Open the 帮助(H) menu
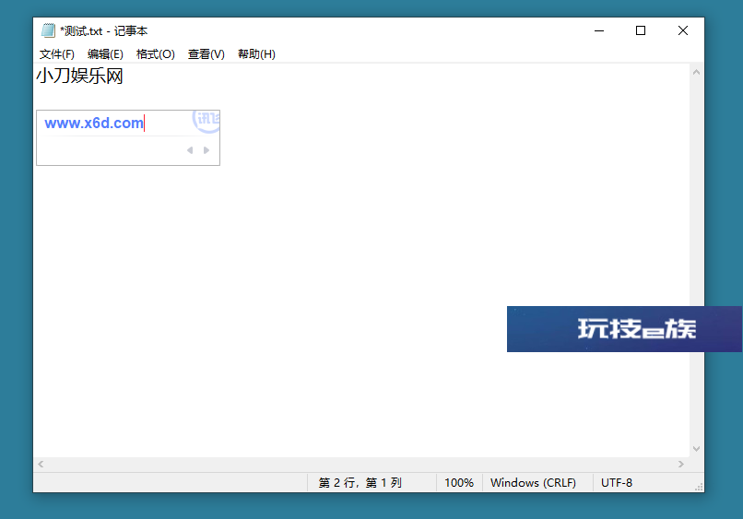The image size is (743, 519). 256,54
